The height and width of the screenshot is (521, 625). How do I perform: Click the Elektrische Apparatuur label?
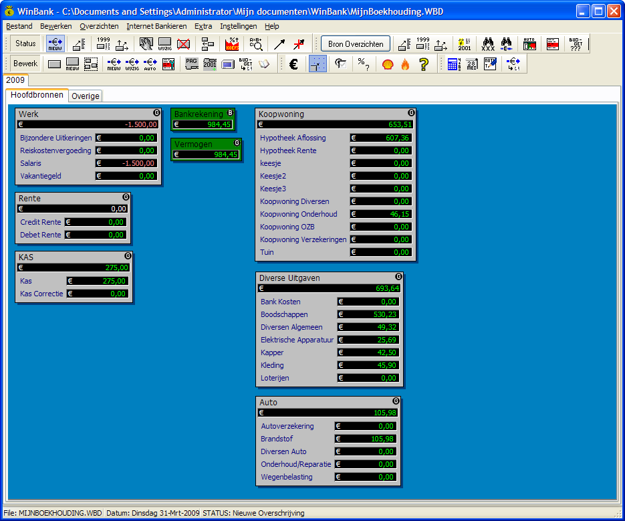(297, 340)
